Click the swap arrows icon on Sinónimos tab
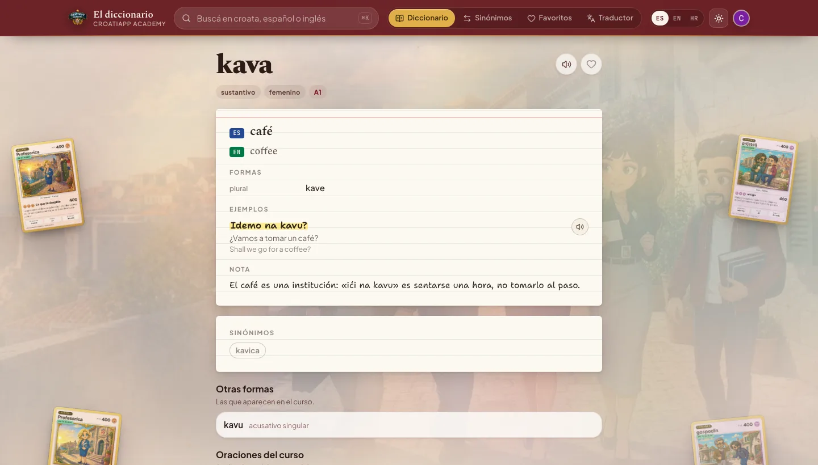Screen dimensions: 818x465 tap(467, 18)
